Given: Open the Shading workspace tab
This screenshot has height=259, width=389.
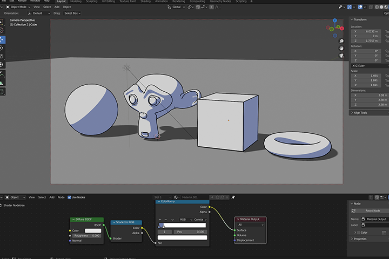Looking at the screenshot, I should coord(145,1).
